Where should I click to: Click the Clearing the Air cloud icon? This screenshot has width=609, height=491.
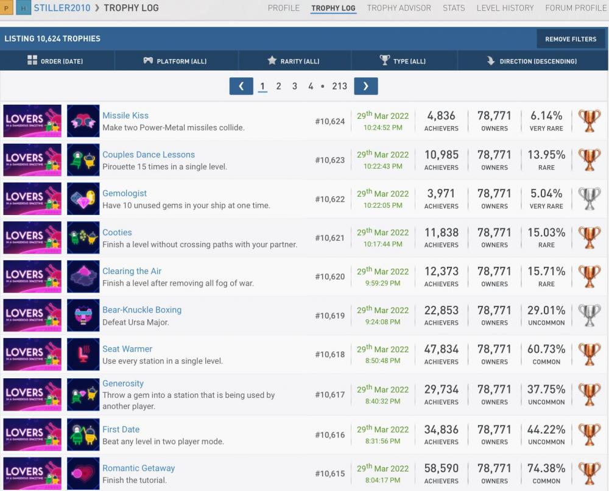(x=83, y=277)
